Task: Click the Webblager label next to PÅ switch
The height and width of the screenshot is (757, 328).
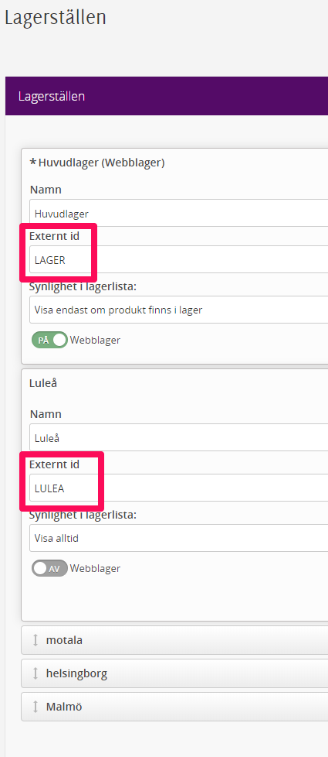Action: pos(95,340)
